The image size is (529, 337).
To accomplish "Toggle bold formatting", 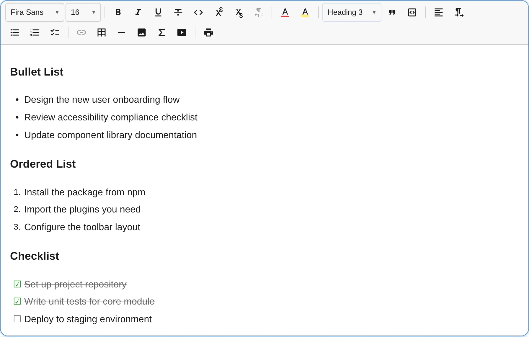I will 118,12.
